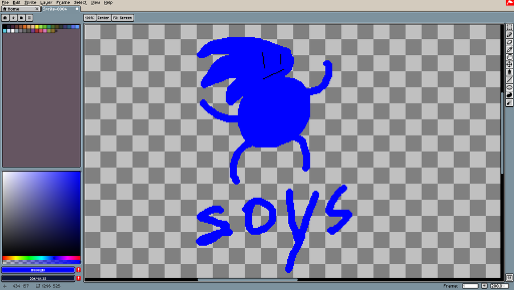Click the foreground color #0002FF button

pos(38,269)
